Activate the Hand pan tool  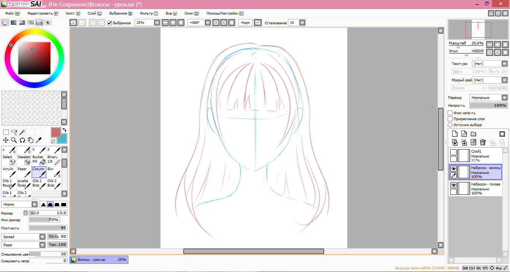pos(30,140)
